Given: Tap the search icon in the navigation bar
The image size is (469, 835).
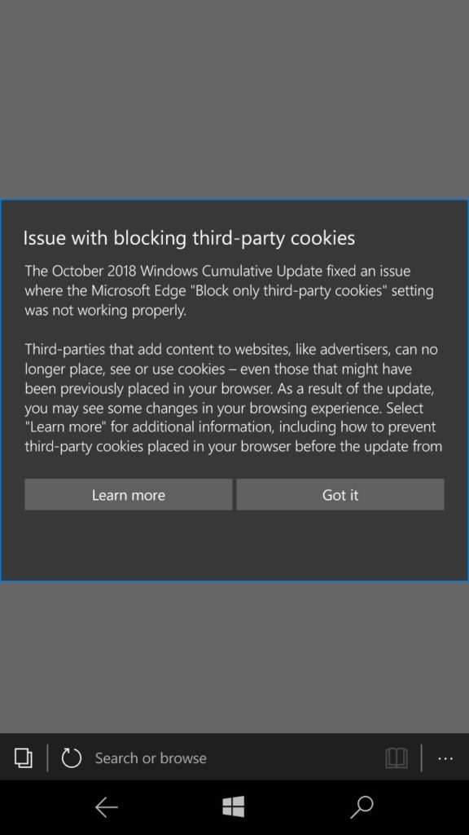Looking at the screenshot, I should [x=362, y=806].
